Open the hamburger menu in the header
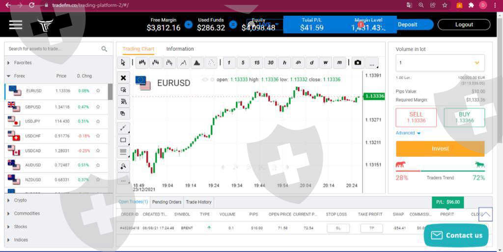 [15, 25]
